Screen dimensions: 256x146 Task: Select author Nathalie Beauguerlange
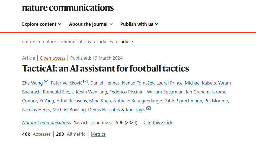[x=137, y=101]
